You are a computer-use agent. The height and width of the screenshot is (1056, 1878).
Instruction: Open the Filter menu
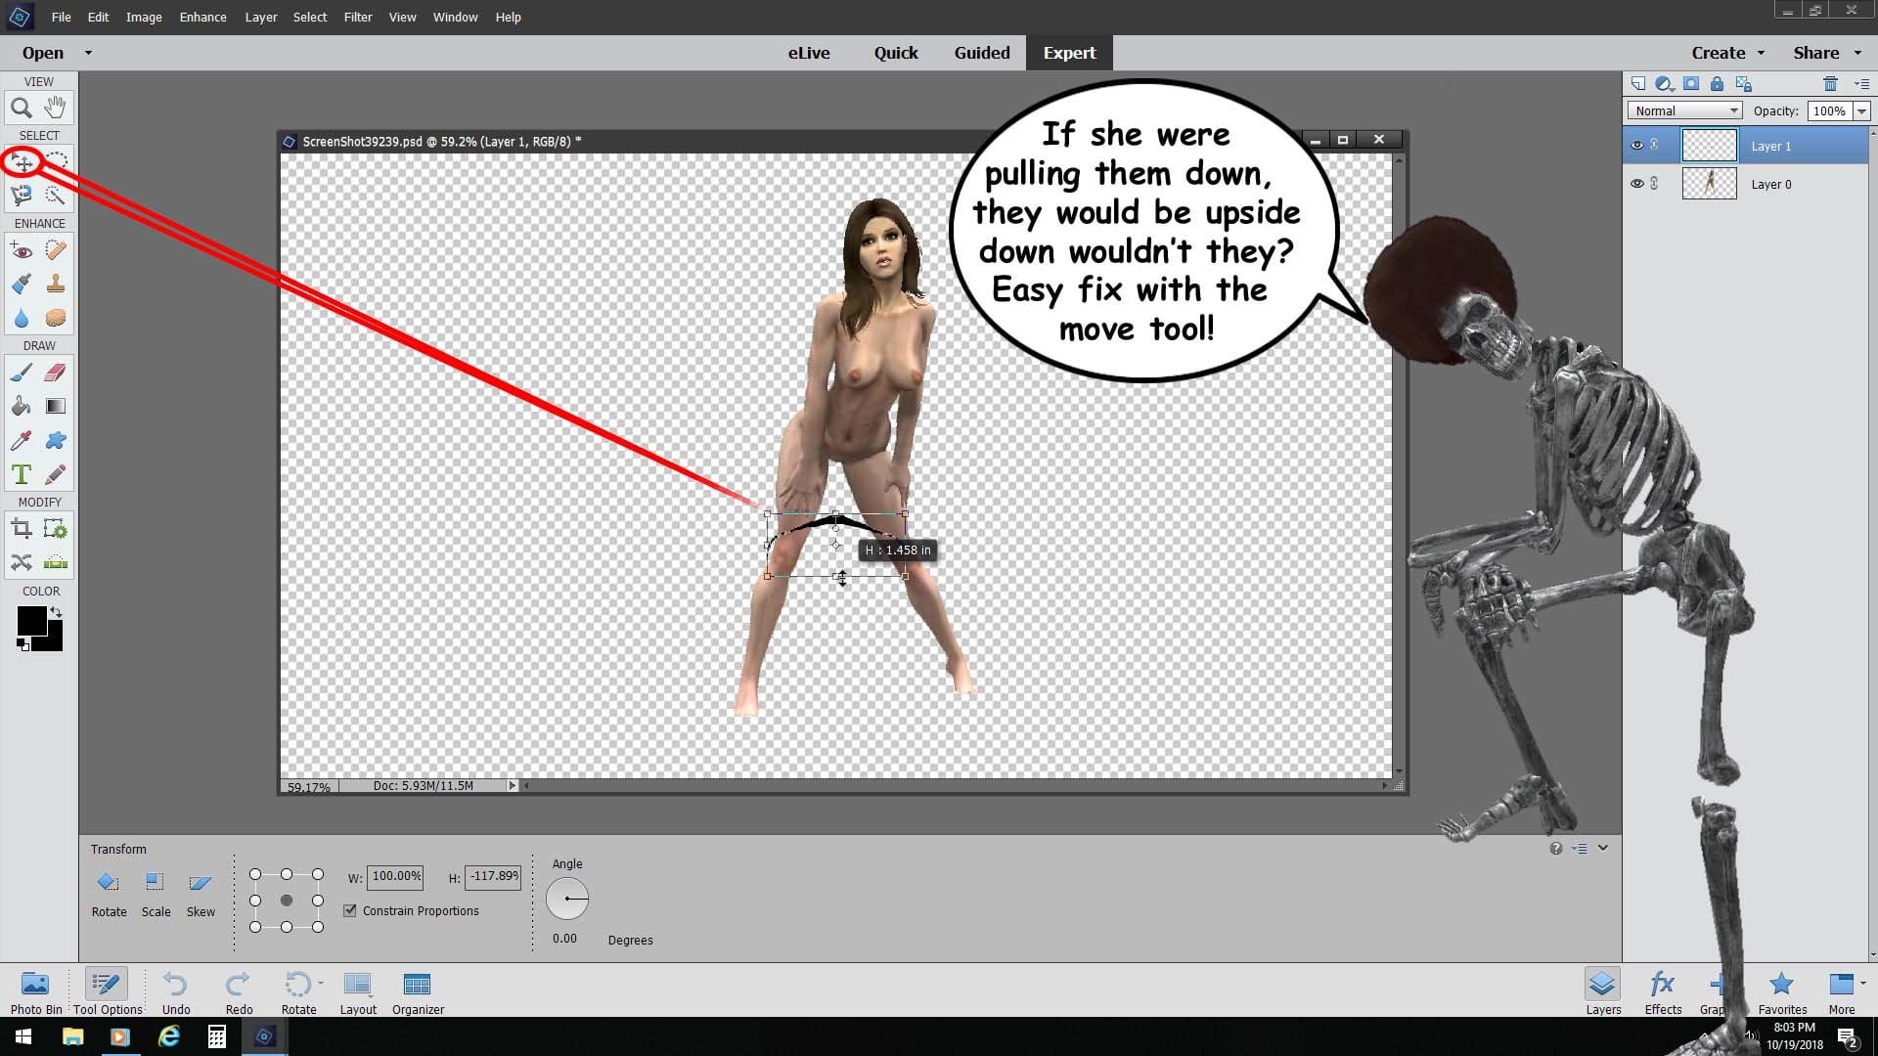tap(358, 17)
